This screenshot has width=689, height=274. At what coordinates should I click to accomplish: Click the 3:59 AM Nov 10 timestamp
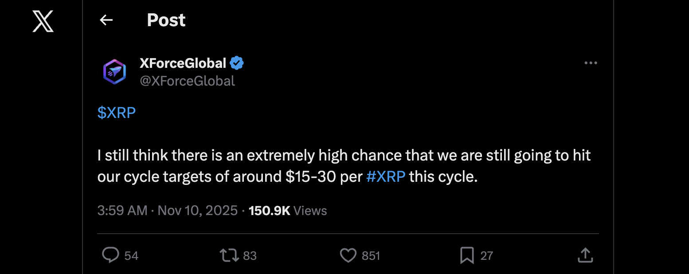167,210
